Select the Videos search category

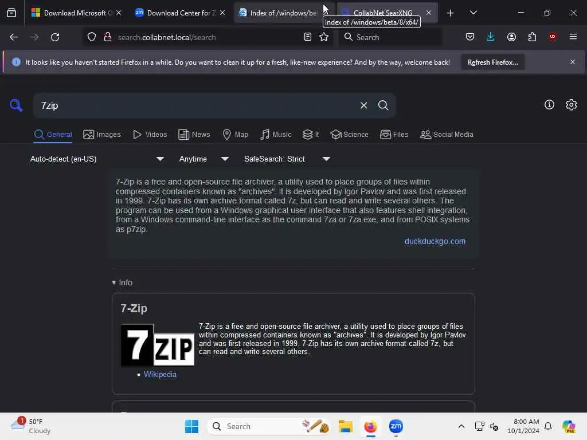click(150, 135)
